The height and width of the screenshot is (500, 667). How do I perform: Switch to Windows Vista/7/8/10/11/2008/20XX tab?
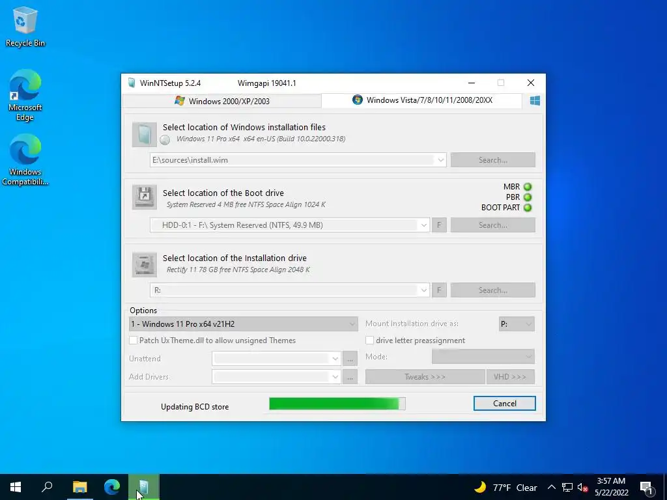(x=422, y=100)
